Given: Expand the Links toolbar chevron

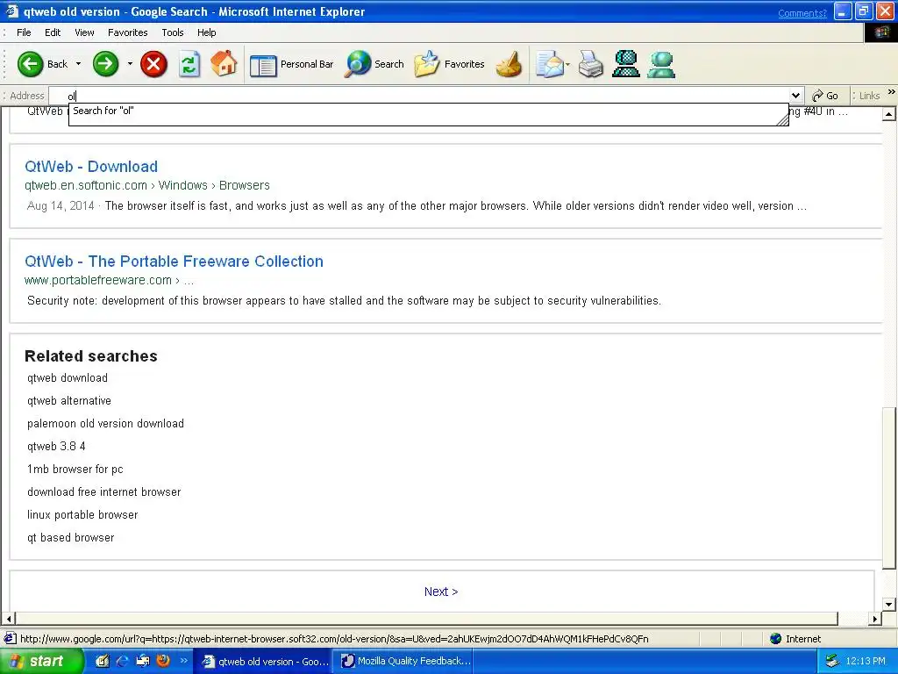Looking at the screenshot, I should [891, 91].
